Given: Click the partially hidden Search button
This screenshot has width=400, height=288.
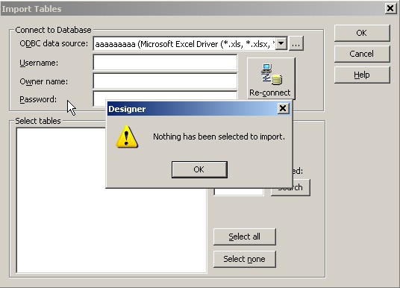Looking at the screenshot, I should point(301,188).
